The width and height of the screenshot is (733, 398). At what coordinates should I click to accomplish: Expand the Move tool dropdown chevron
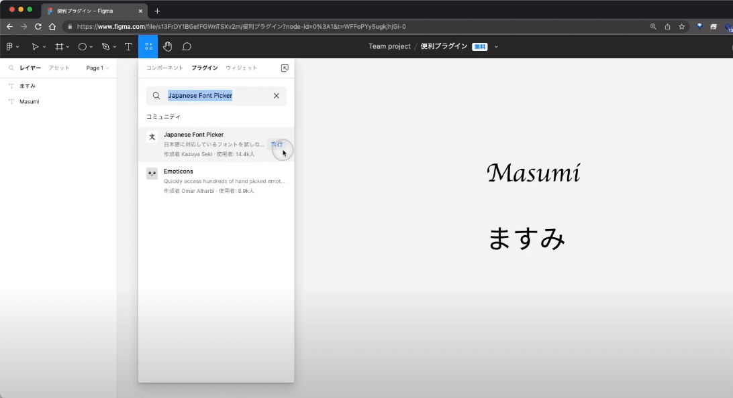point(44,47)
